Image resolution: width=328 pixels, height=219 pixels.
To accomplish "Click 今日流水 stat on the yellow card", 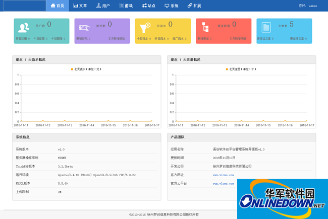I will click(144, 39).
